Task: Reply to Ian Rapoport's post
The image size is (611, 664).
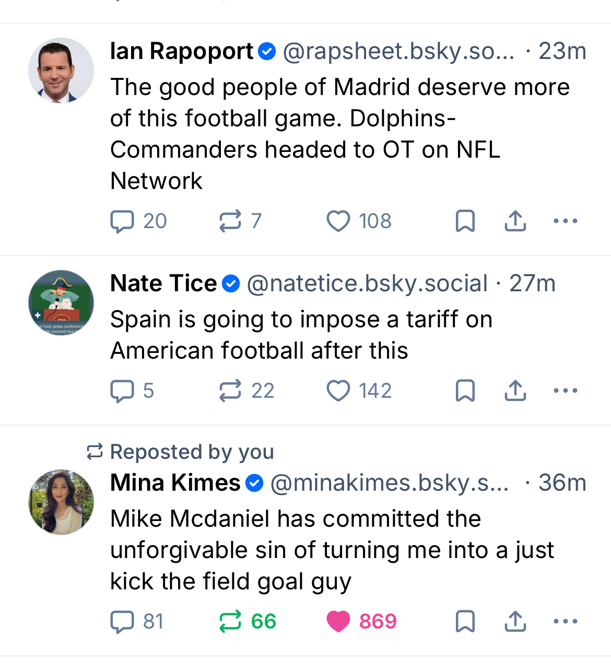Action: pos(122,221)
